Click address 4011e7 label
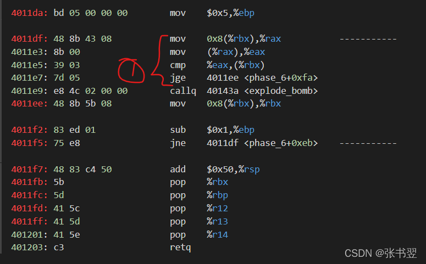 point(29,77)
